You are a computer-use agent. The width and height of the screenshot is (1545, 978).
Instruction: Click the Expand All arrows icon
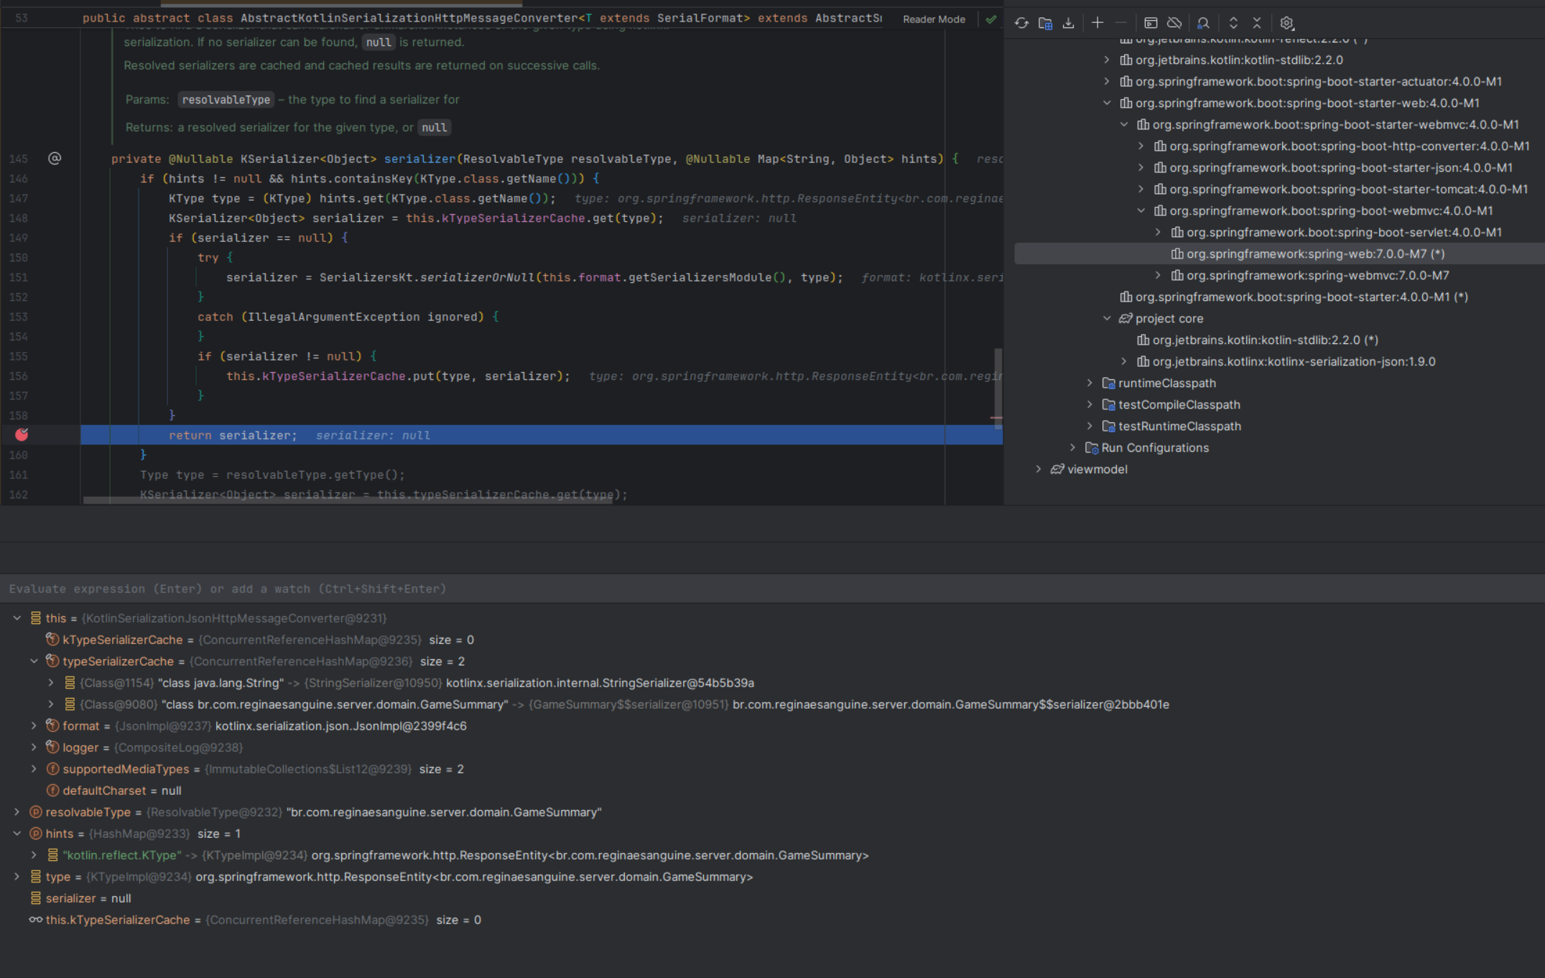(1233, 23)
